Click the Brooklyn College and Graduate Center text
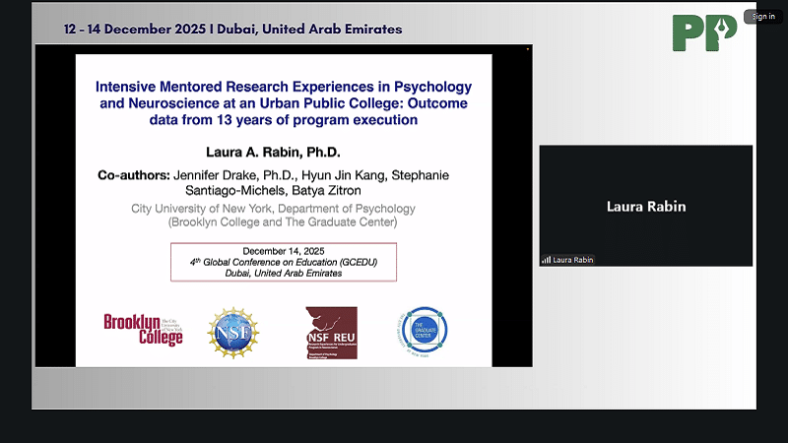The image size is (788, 443). [284, 222]
